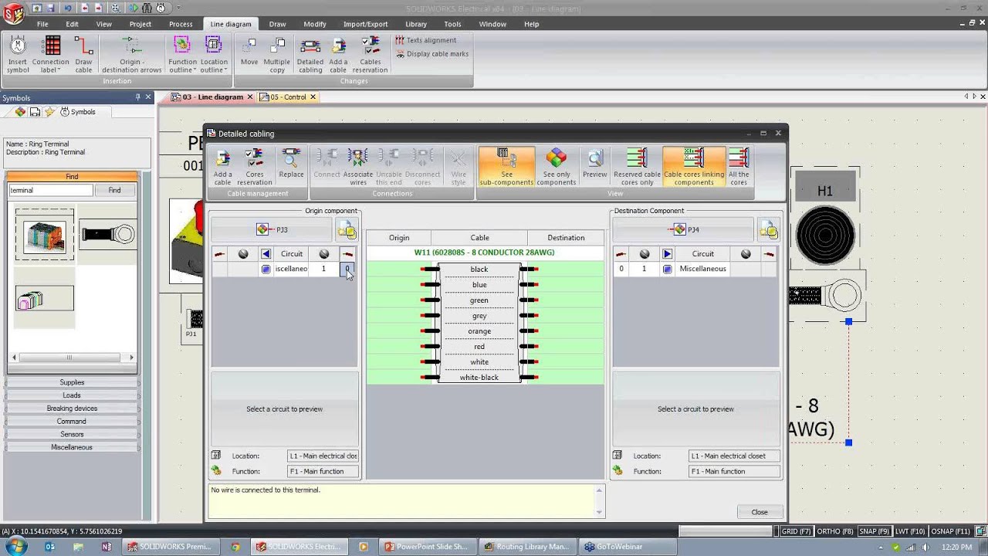Select ring terminal symbol thumbnail
Image resolution: width=988 pixels, height=556 pixels.
click(x=107, y=234)
